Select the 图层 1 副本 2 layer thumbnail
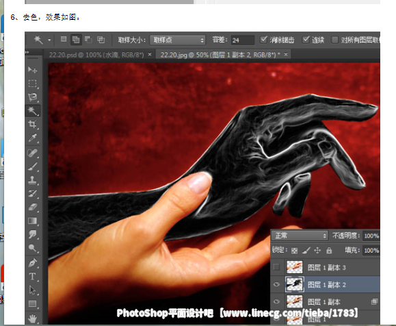This screenshot has width=396, height=326. (295, 284)
